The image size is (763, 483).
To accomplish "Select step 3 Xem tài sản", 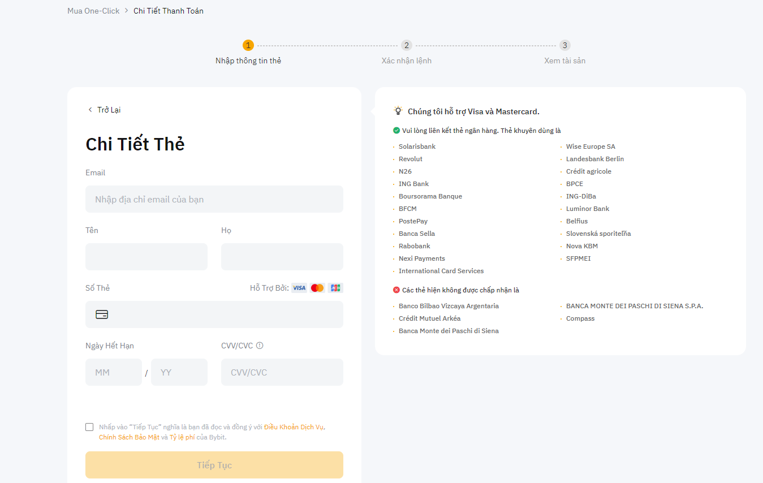I will click(564, 45).
